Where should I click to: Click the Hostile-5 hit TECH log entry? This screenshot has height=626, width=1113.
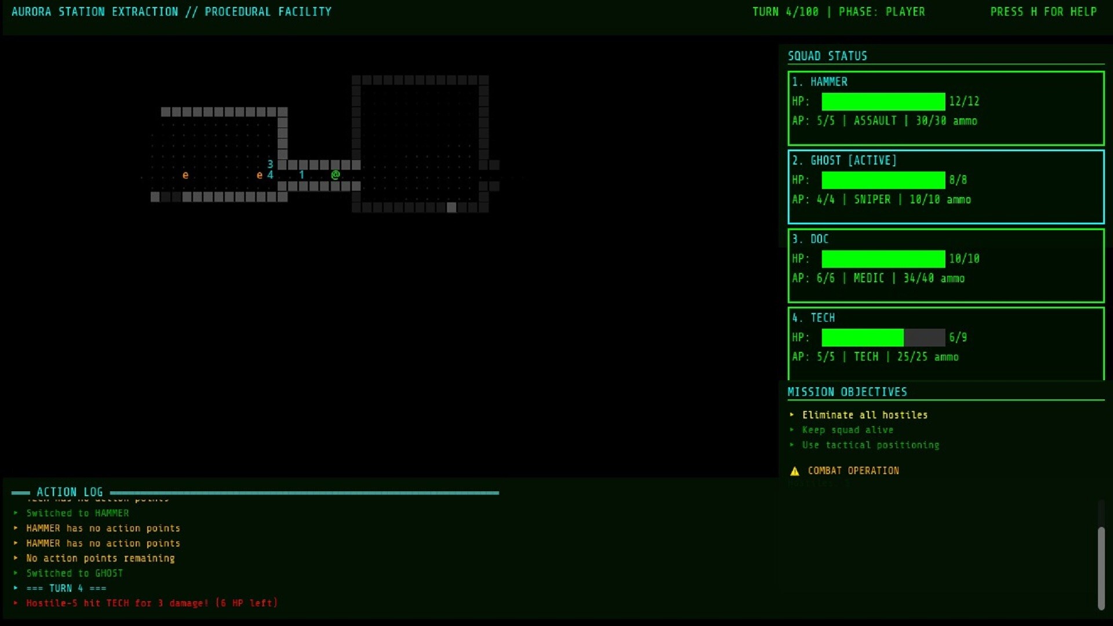[152, 603]
